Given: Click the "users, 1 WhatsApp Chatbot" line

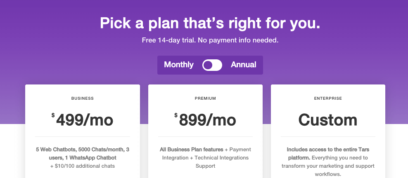Looking at the screenshot, I should 83,158.
